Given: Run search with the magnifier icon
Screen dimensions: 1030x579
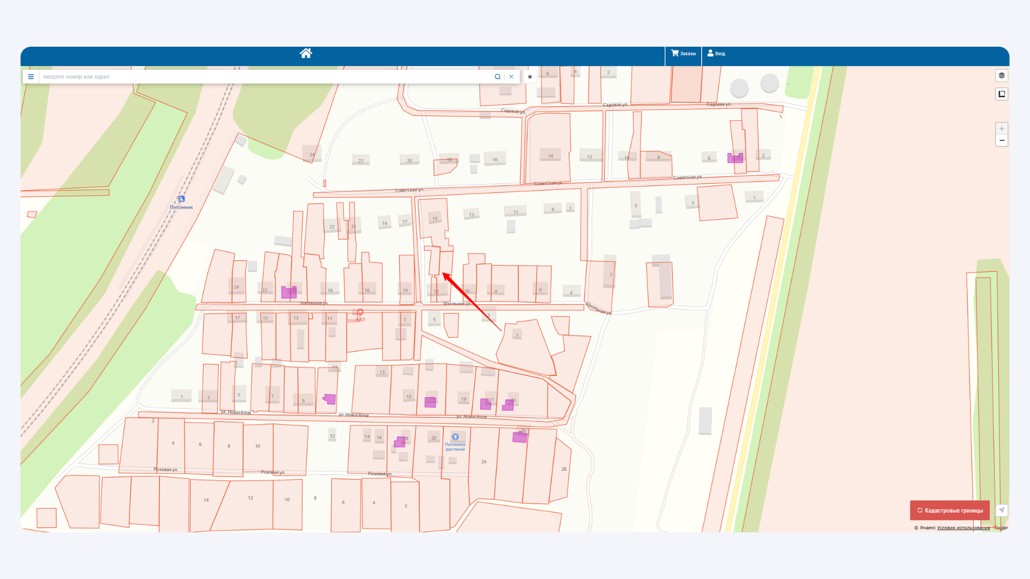Looking at the screenshot, I should point(497,77).
